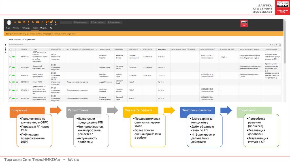This screenshot has width=290, height=162.
Task: Tick the select-all checkbox in table header
Action: (x=10, y=49)
